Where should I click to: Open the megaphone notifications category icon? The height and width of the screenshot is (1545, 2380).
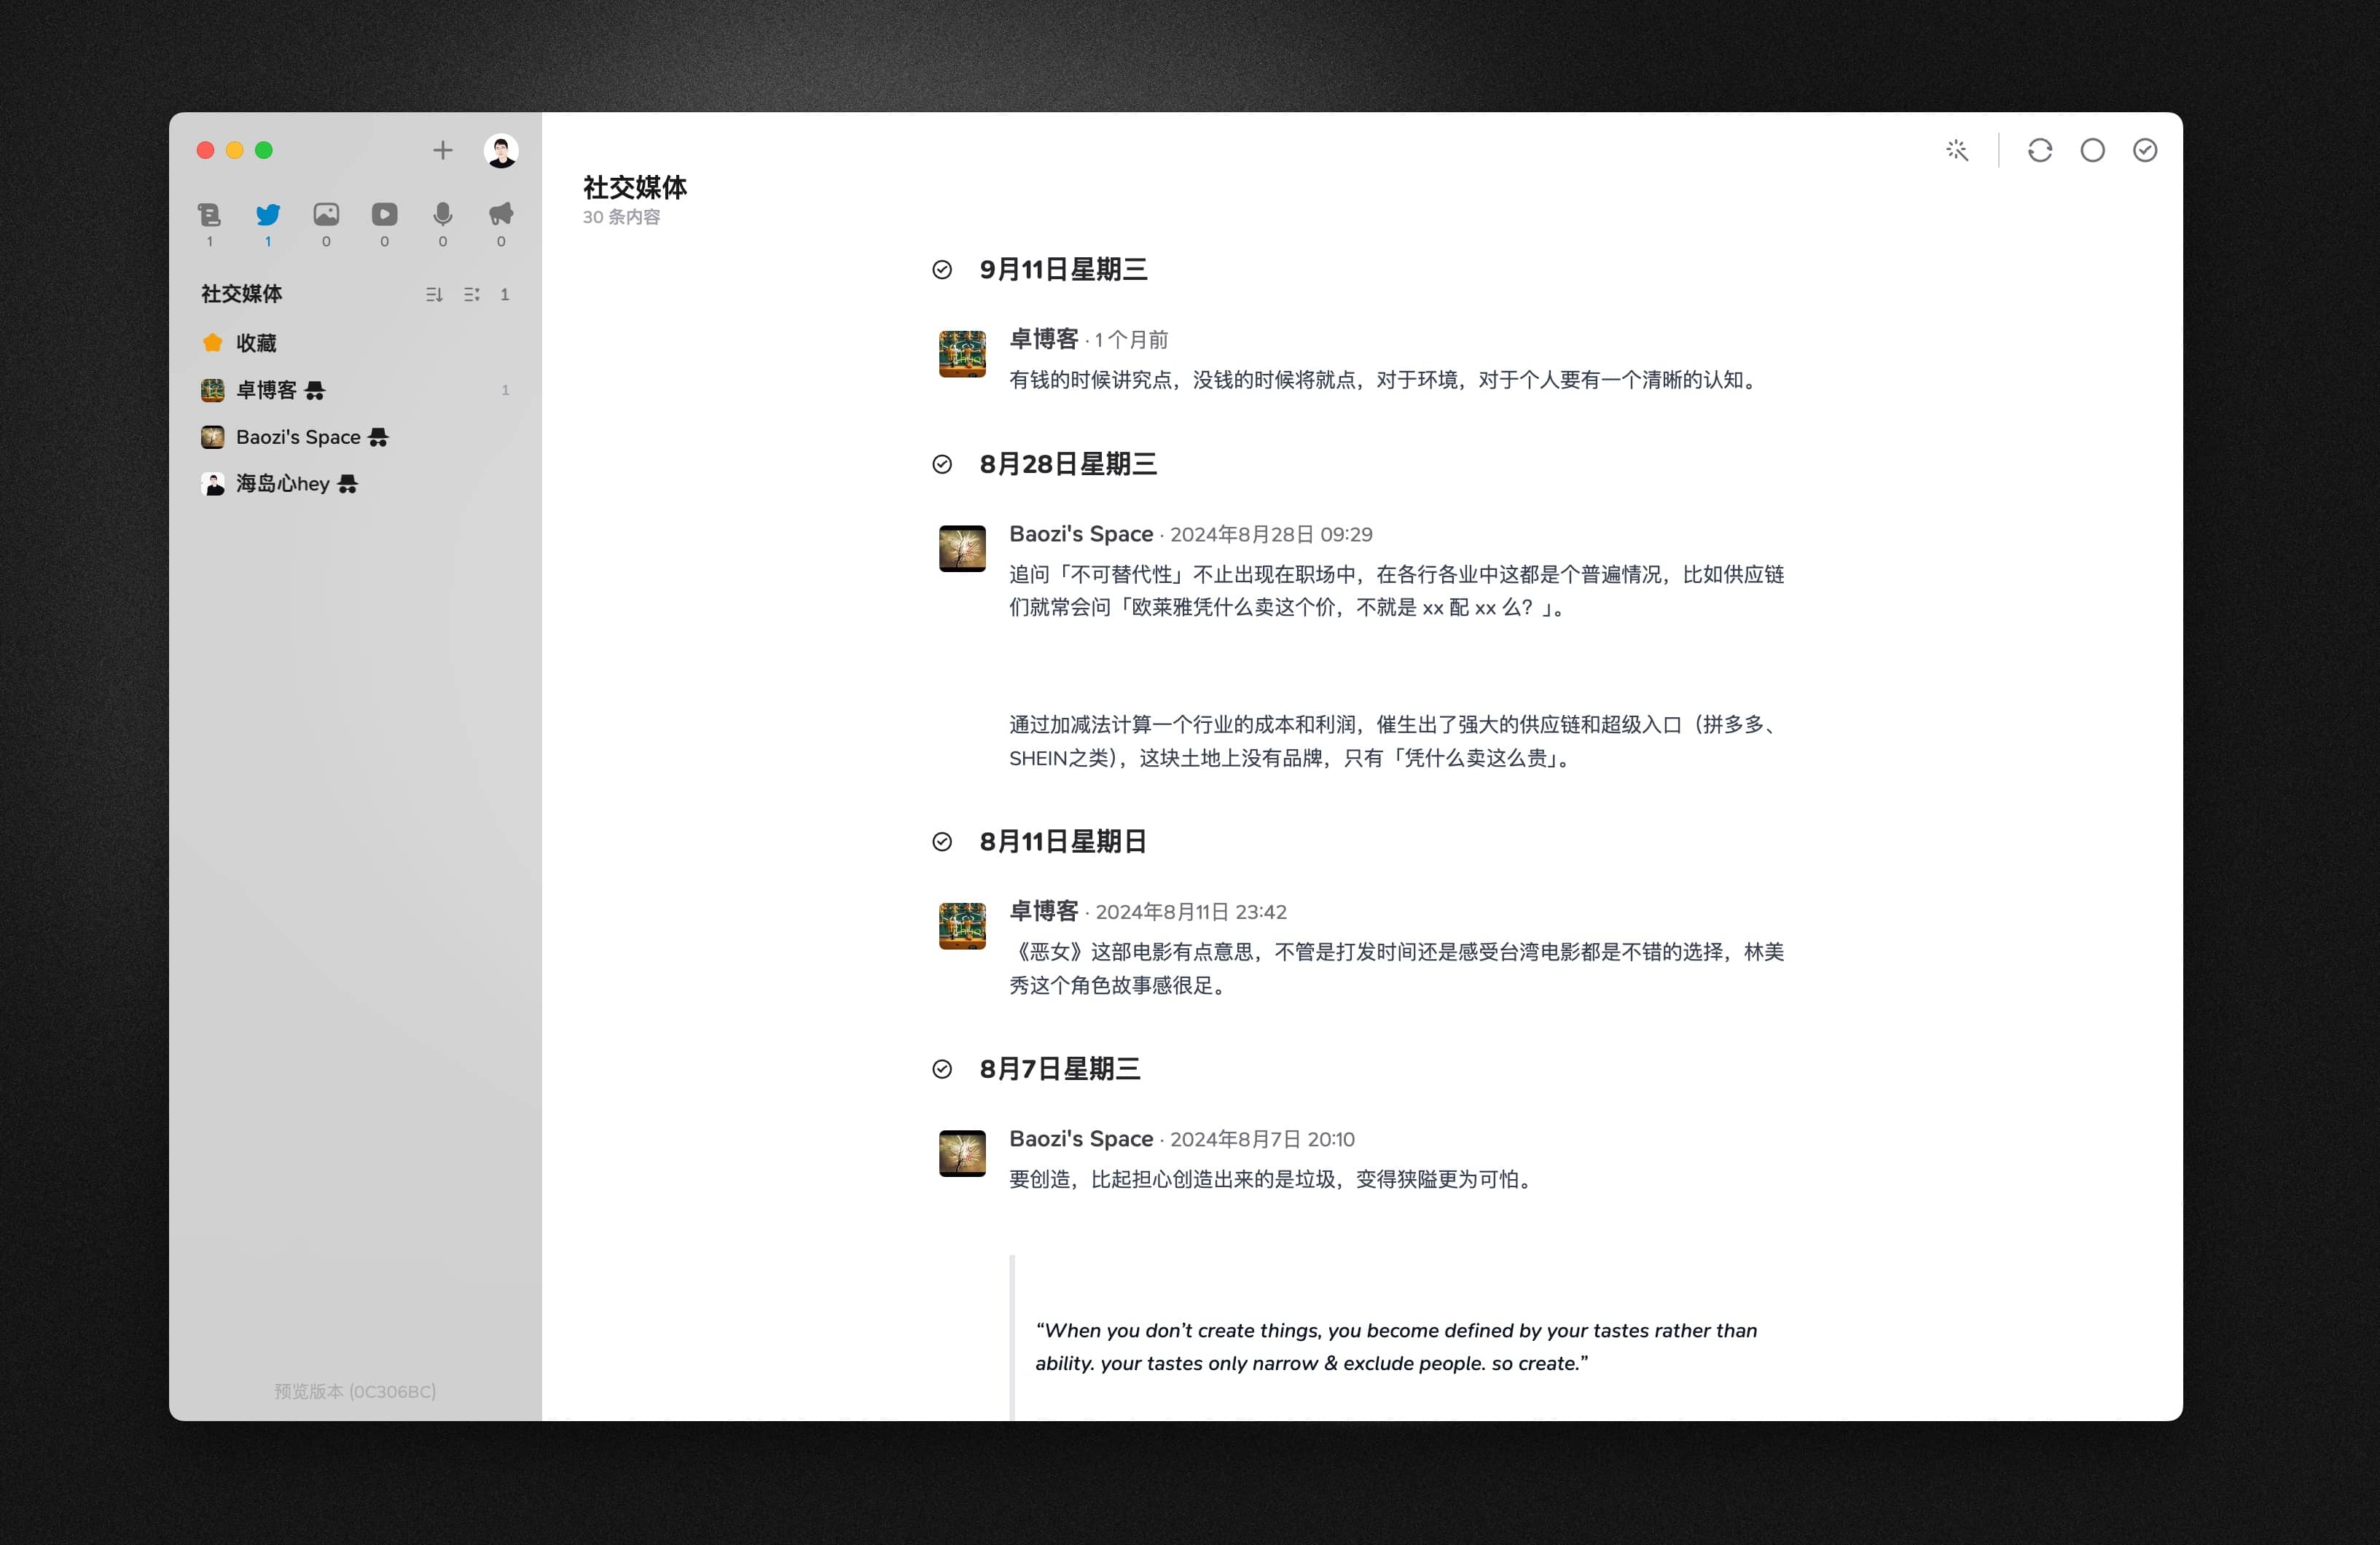point(501,214)
